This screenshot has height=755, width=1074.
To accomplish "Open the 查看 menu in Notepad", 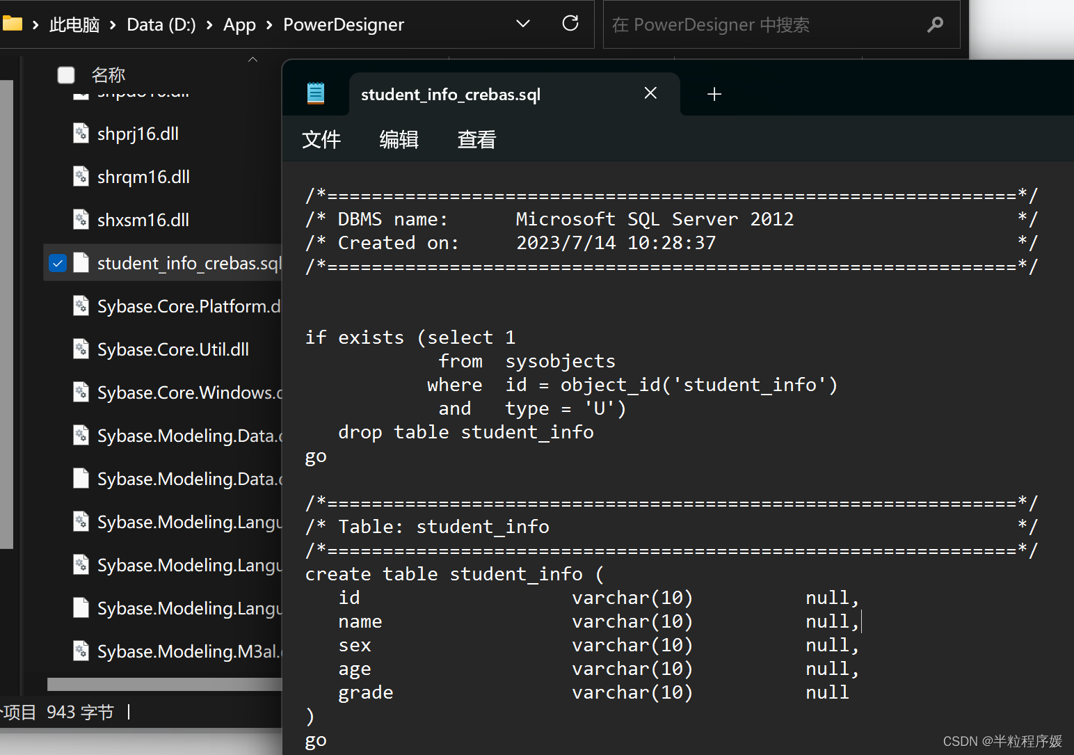I will click(476, 139).
